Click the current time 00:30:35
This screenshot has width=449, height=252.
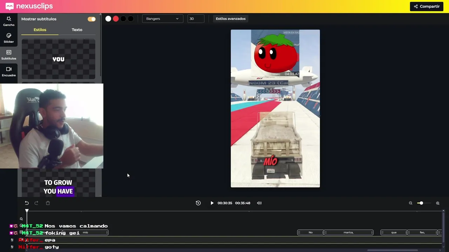tap(225, 203)
